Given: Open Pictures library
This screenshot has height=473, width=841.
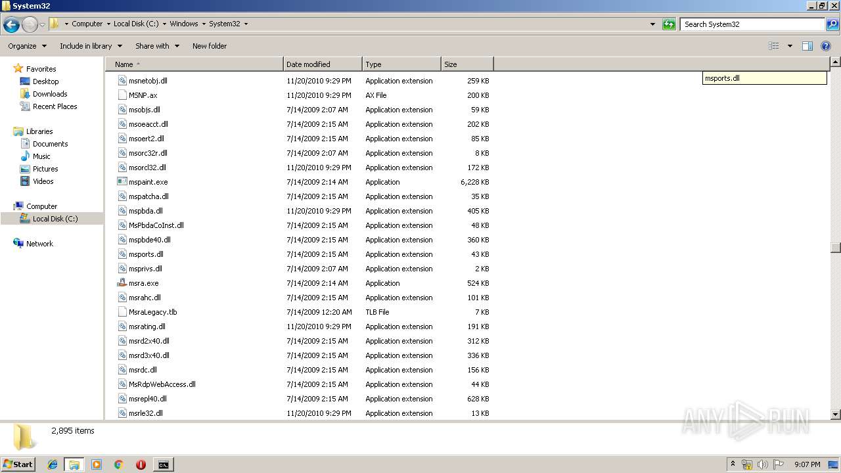Looking at the screenshot, I should click(45, 169).
